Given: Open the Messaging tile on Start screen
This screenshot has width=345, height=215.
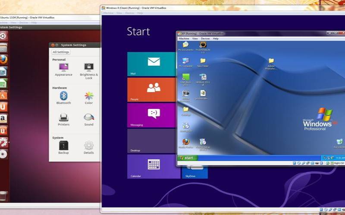Looking at the screenshot, I should (152, 115).
